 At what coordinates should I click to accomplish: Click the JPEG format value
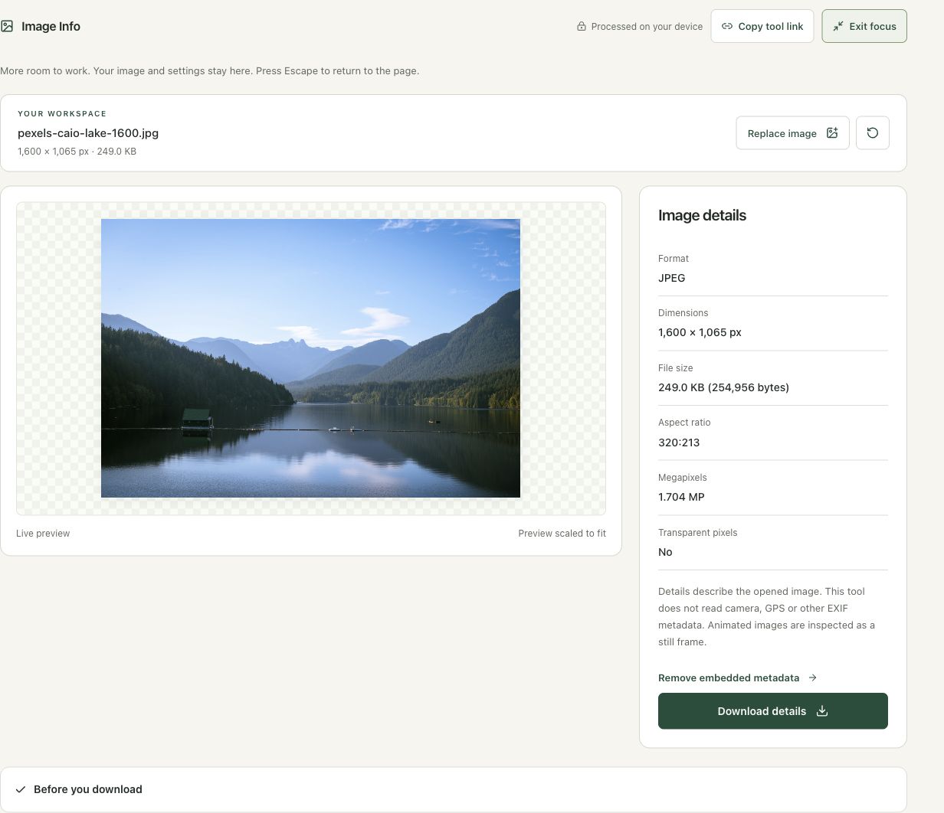point(672,278)
